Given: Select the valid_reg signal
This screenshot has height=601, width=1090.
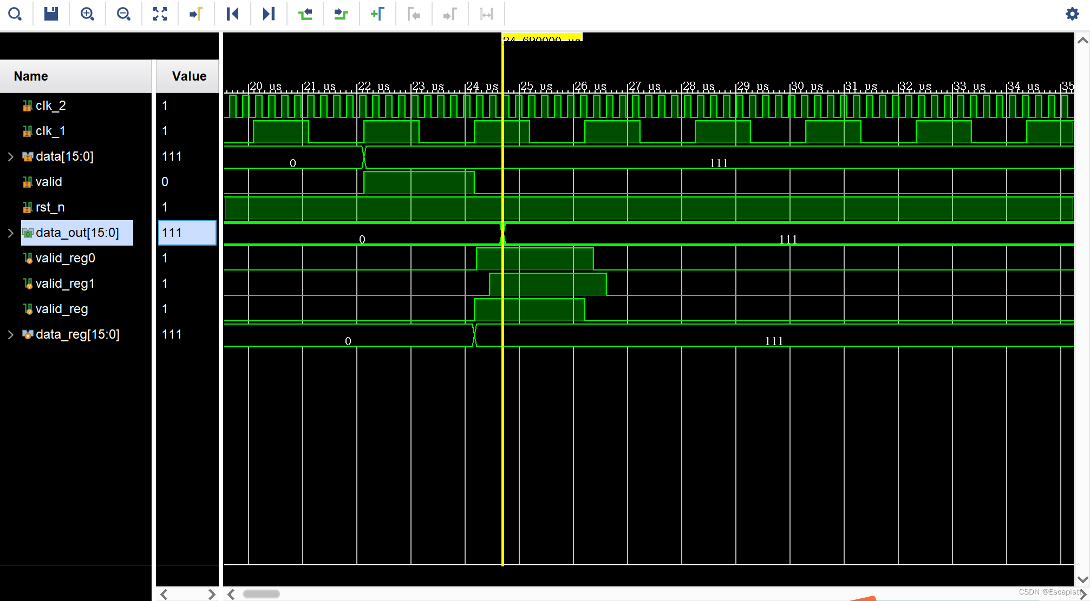Looking at the screenshot, I should click(x=62, y=309).
